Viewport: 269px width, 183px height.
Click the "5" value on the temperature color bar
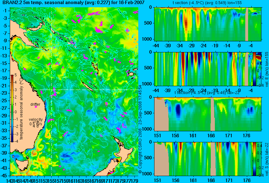[x=16, y=75]
